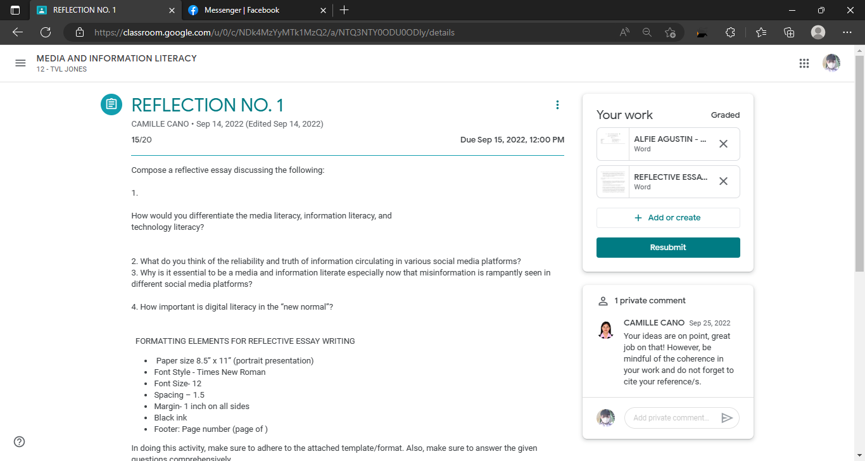Image resolution: width=865 pixels, height=461 pixels.
Task: Go back with the browser back arrow
Action: coord(18,32)
